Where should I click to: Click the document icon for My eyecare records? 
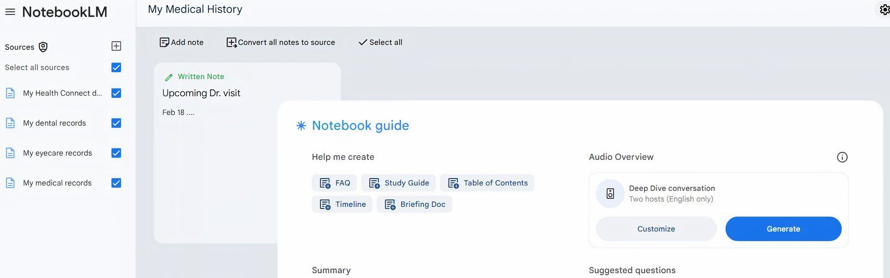point(10,153)
